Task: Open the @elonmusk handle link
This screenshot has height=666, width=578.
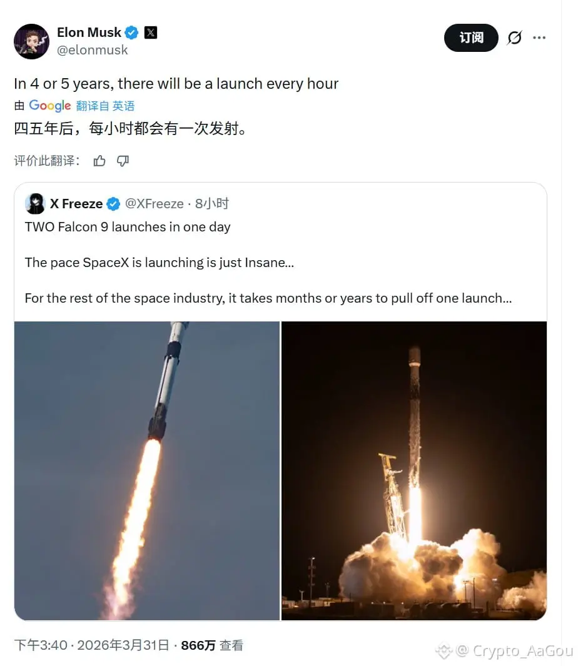Action: point(92,50)
